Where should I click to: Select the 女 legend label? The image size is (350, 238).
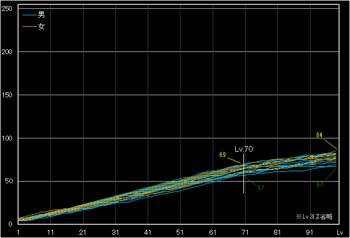click(42, 27)
